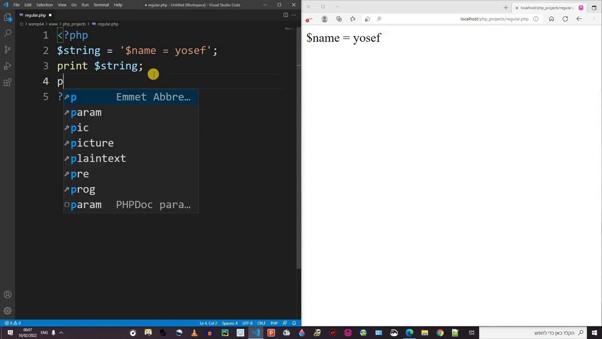This screenshot has width=602, height=339.
Task: Open the Run menu
Action: 85,5
